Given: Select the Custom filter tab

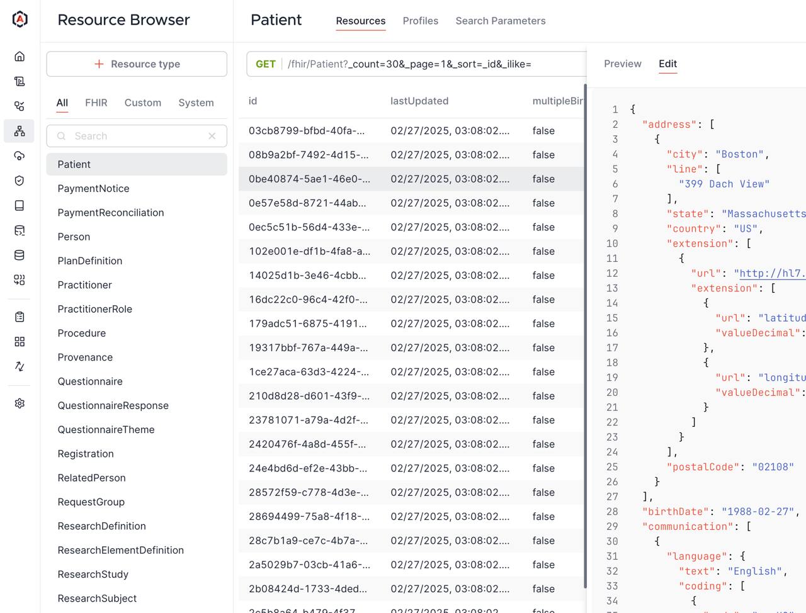Looking at the screenshot, I should click(143, 103).
